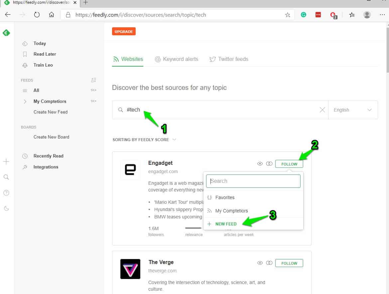Click FOLLOW button for Engadget
389x294 pixels.
[289, 164]
